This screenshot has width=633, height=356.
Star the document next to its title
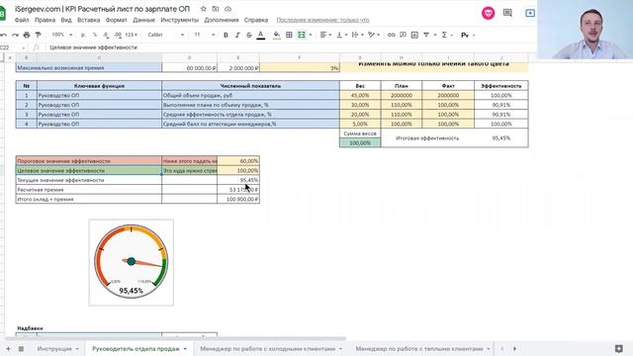point(204,9)
